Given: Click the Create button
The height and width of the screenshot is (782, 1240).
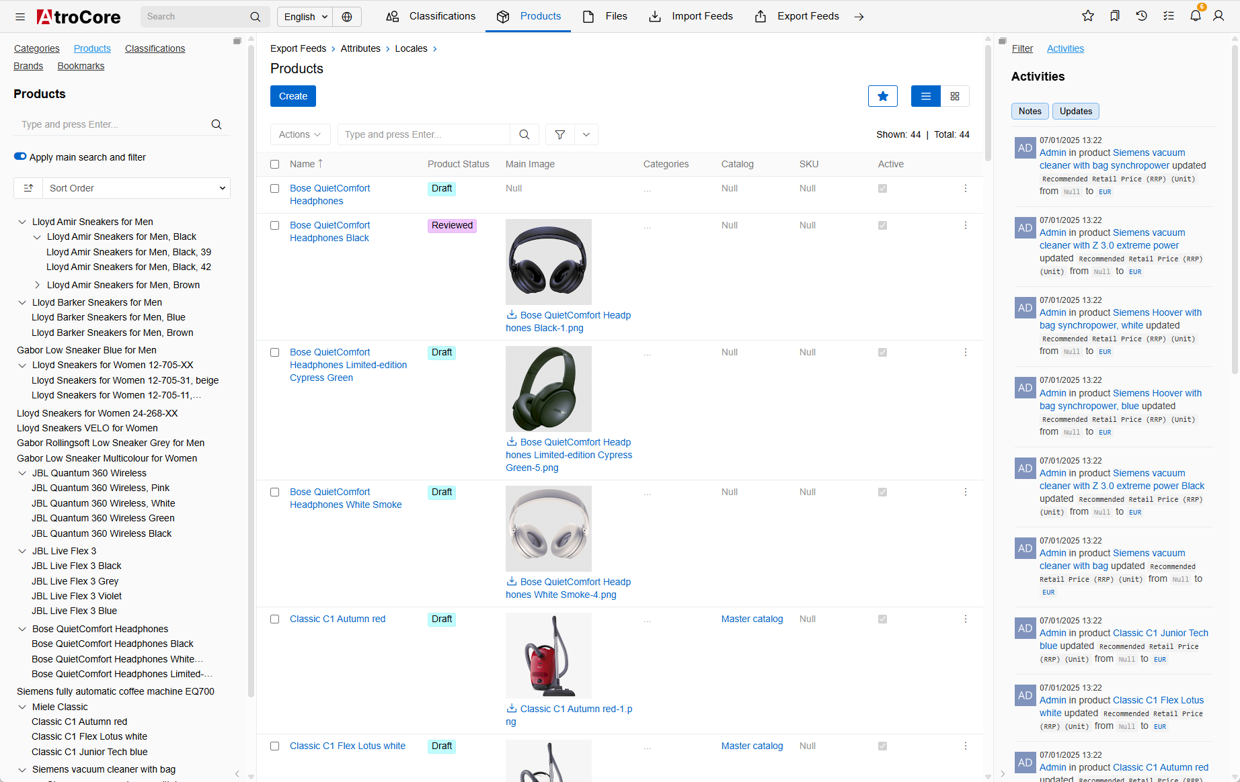Looking at the screenshot, I should coord(293,96).
